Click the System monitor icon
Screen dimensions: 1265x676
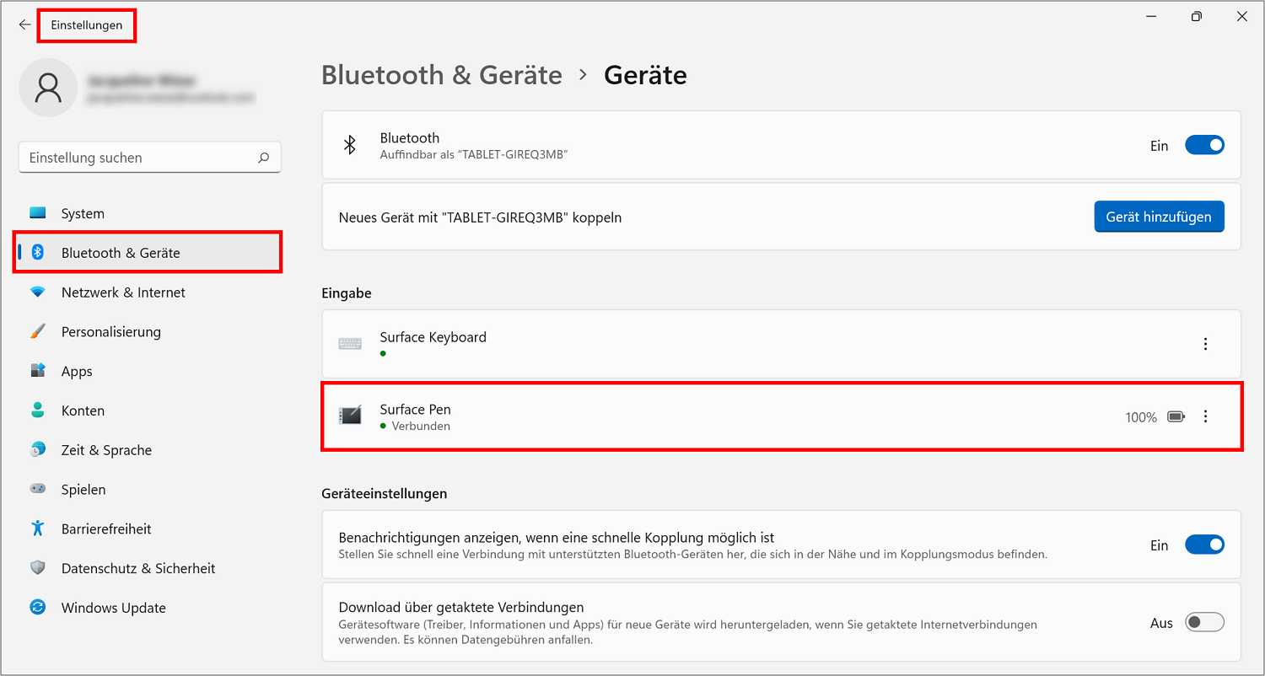pyautogui.click(x=38, y=213)
